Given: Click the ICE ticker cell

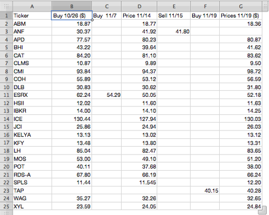Looking at the screenshot, I should pos(32,119).
